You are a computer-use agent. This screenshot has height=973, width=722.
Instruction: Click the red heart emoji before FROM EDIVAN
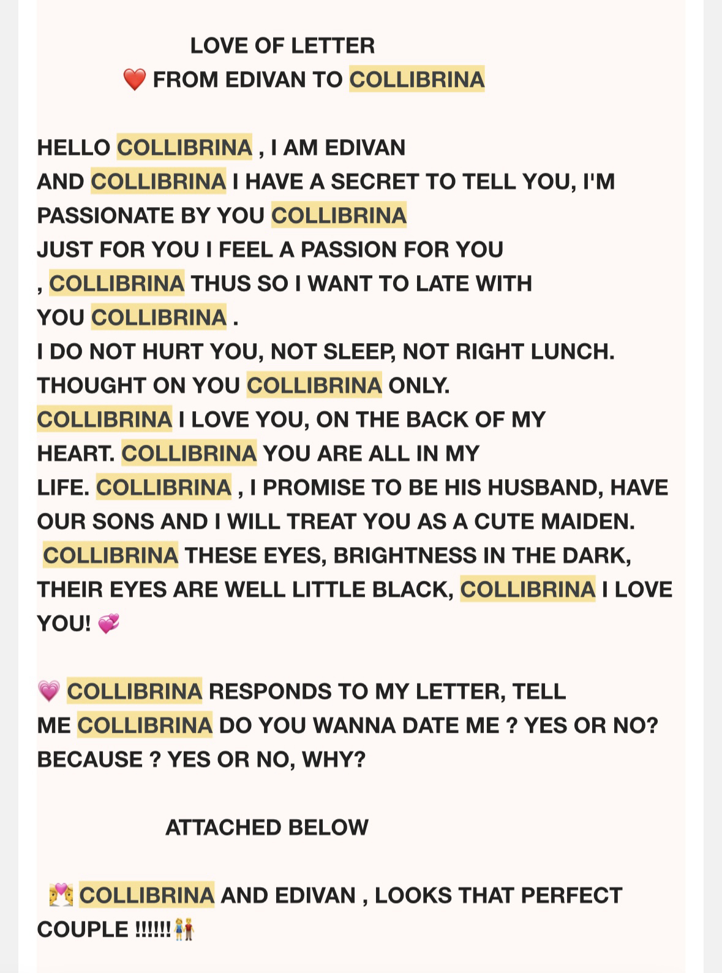(x=134, y=80)
